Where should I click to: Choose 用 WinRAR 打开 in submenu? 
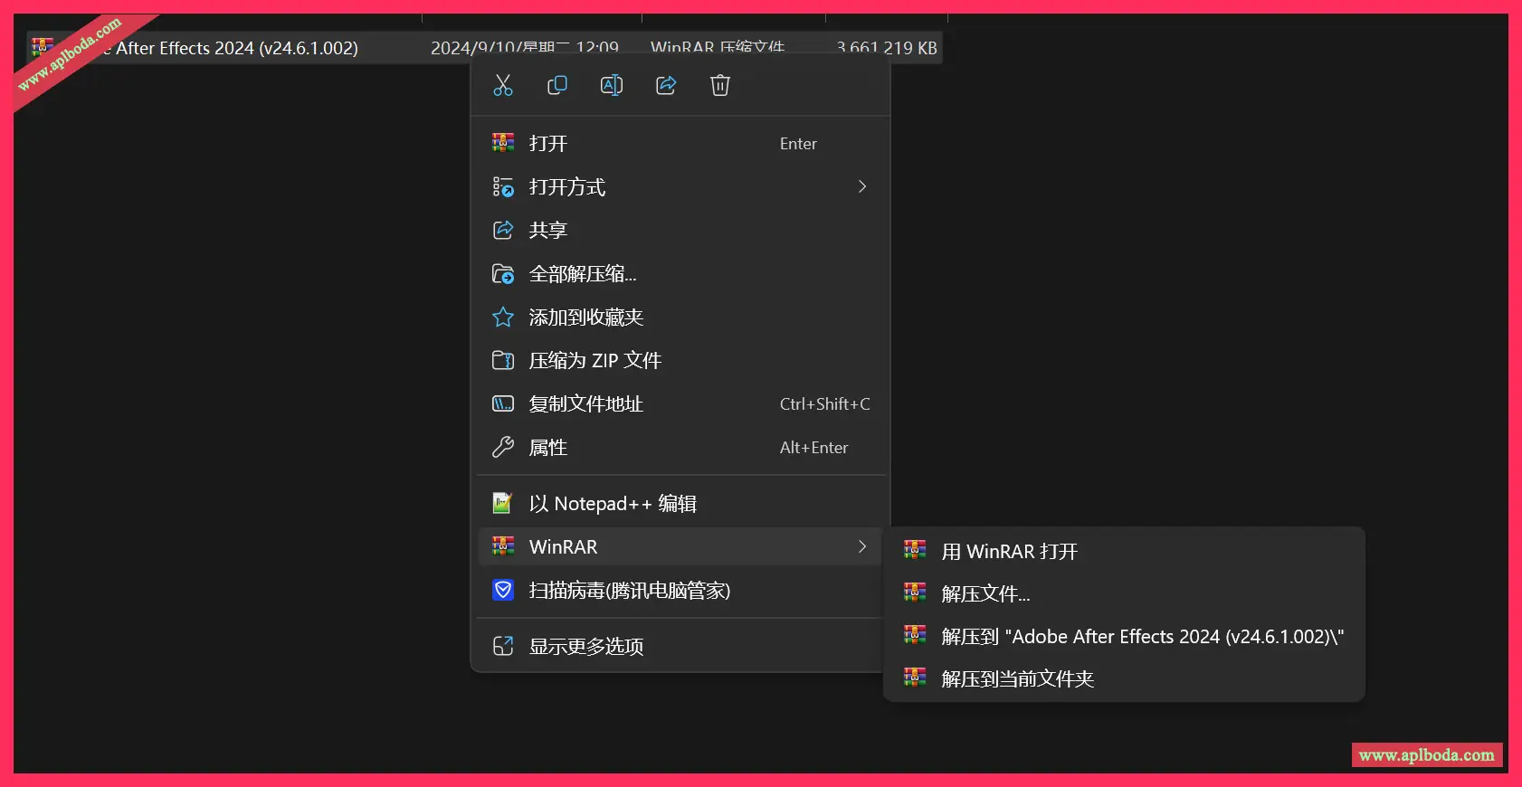(x=1124, y=551)
